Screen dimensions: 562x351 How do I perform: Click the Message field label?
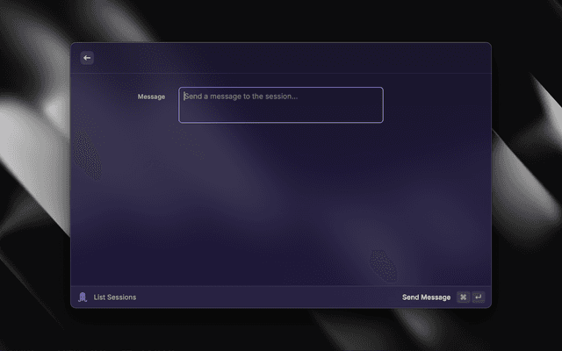[151, 97]
